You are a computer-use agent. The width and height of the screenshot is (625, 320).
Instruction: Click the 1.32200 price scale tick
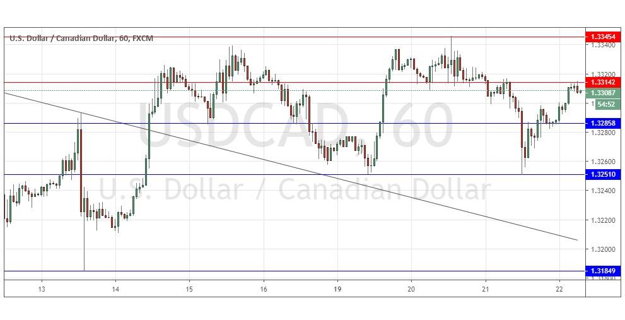coord(602,220)
